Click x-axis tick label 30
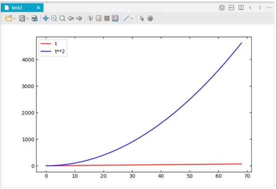 (x=132, y=176)
